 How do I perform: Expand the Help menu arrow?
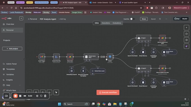coord(20,85)
